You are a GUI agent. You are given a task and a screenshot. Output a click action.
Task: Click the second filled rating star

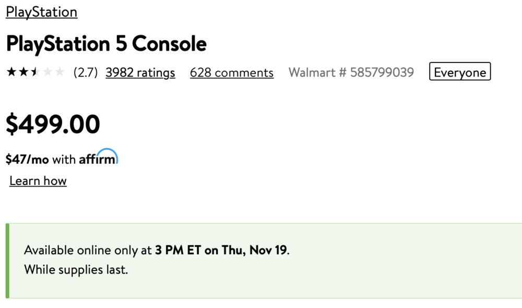pyautogui.click(x=23, y=72)
